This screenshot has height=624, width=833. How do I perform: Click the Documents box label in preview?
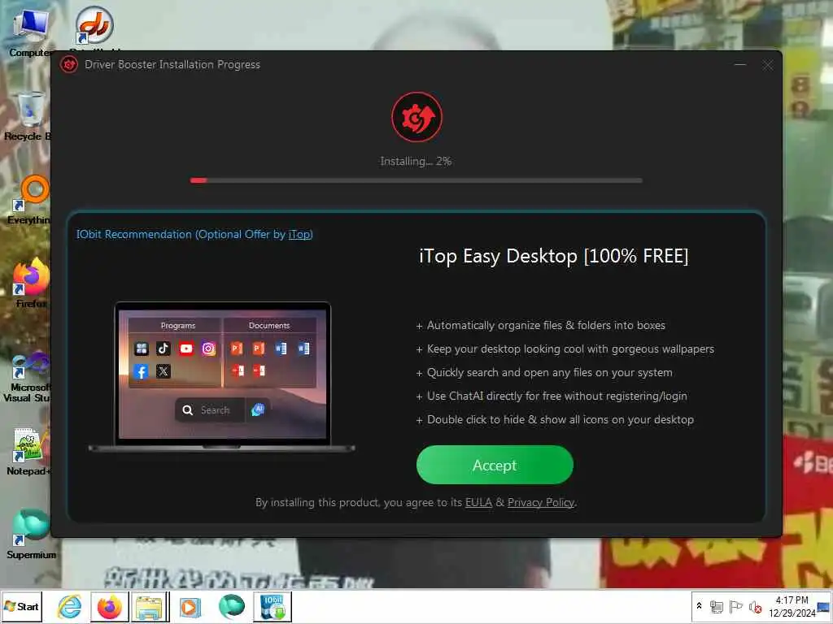tap(268, 326)
